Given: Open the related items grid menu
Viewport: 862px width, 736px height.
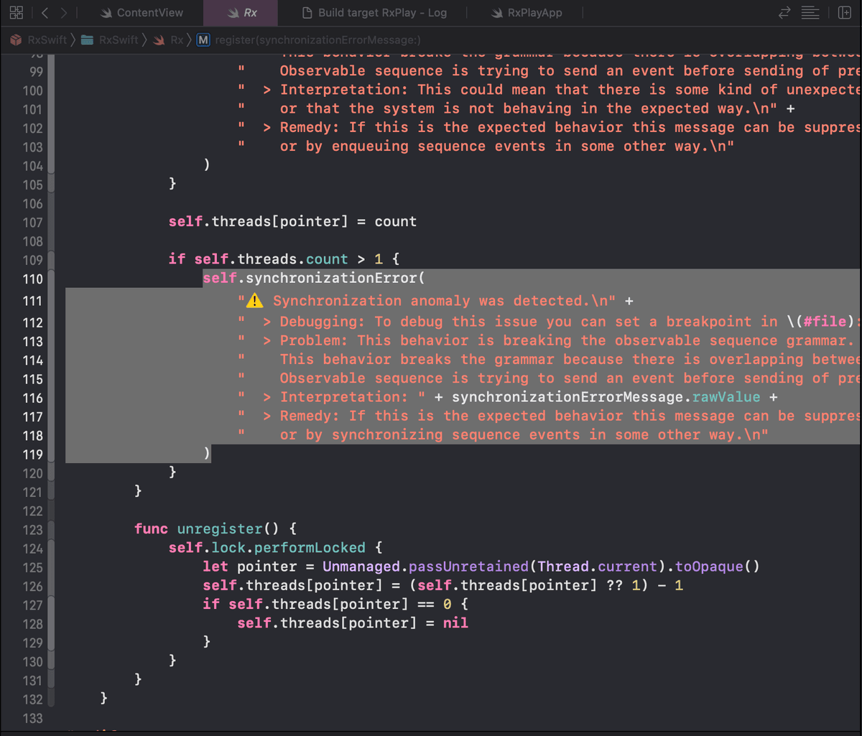Looking at the screenshot, I should [x=17, y=12].
